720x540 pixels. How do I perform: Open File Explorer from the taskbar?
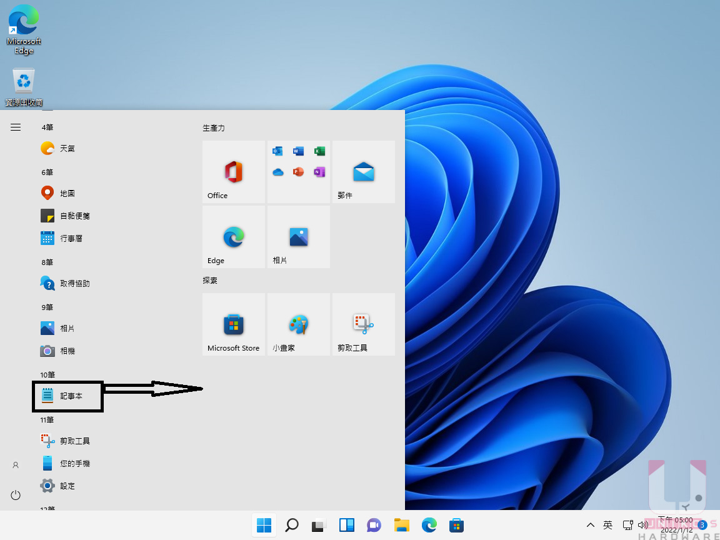click(x=401, y=525)
